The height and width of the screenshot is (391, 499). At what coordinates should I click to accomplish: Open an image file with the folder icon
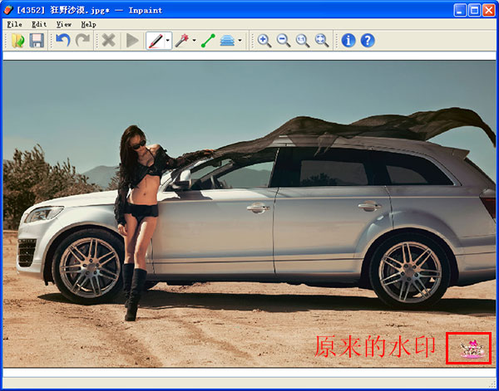(17, 41)
